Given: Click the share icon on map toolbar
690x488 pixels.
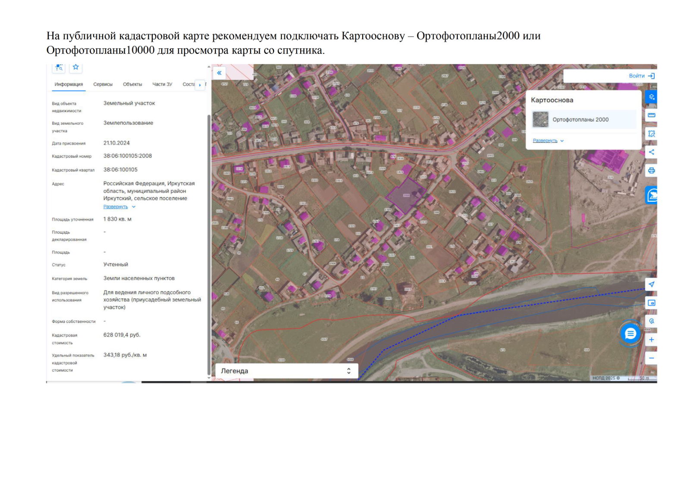Looking at the screenshot, I should 651,152.
